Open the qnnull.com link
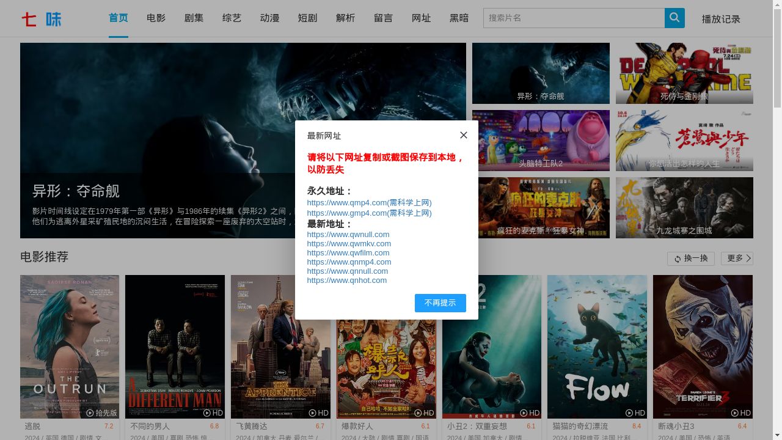The height and width of the screenshot is (440, 782). click(348, 271)
